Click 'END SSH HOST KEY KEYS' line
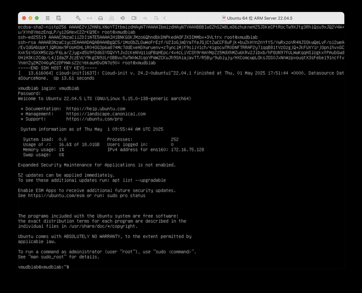This screenshot has height=293, width=362. (58, 68)
